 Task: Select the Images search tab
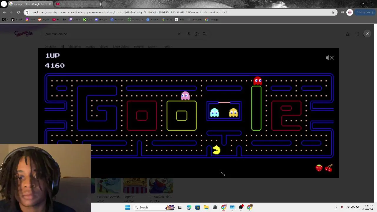click(90, 47)
